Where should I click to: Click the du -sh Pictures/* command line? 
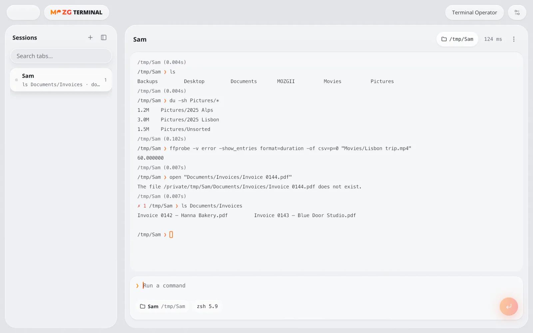(178, 101)
